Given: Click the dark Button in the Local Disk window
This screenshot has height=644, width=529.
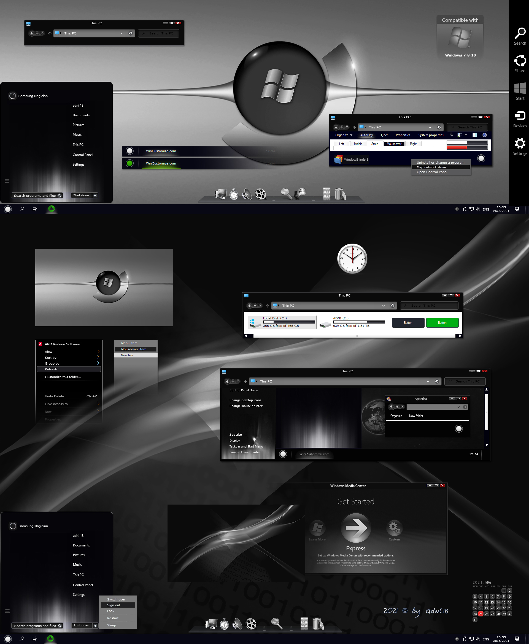Looking at the screenshot, I should 408,322.
